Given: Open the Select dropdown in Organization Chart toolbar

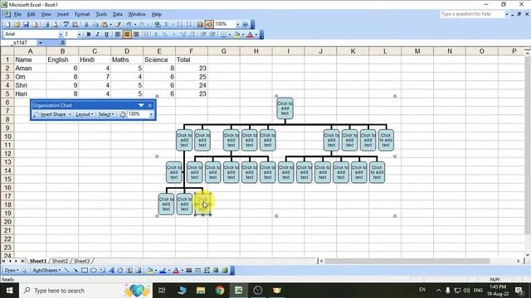Looking at the screenshot, I should pos(106,114).
